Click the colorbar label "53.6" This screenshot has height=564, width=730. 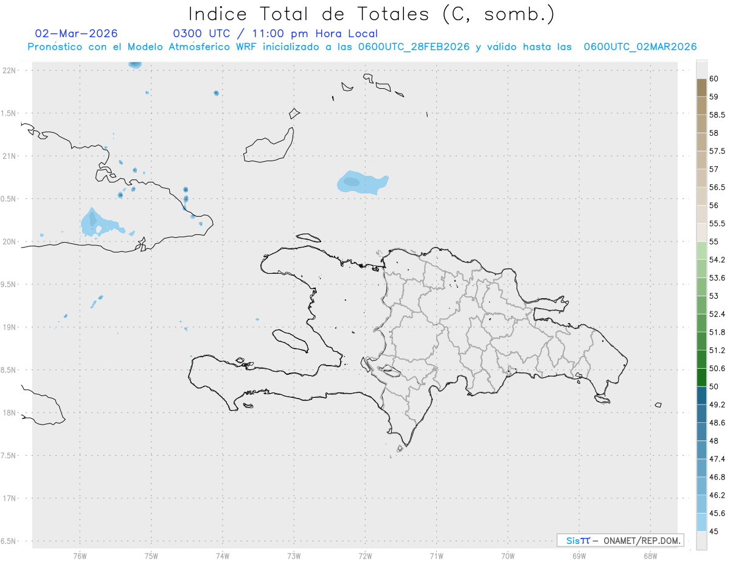click(x=717, y=278)
